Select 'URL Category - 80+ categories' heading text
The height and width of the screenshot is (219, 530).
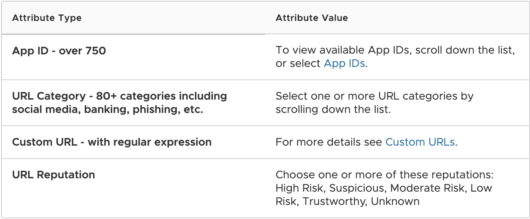click(119, 96)
